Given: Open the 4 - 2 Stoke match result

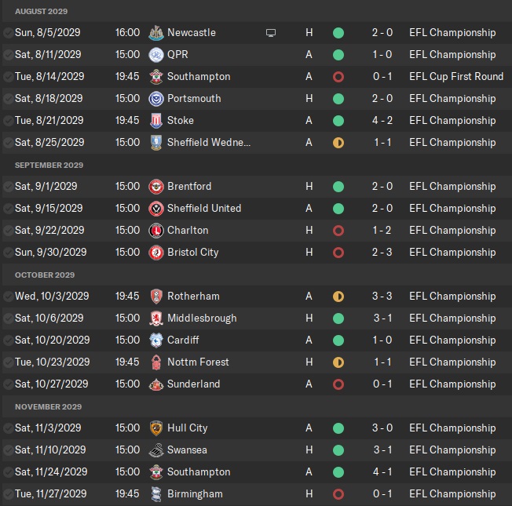Looking at the screenshot, I should click(383, 121).
